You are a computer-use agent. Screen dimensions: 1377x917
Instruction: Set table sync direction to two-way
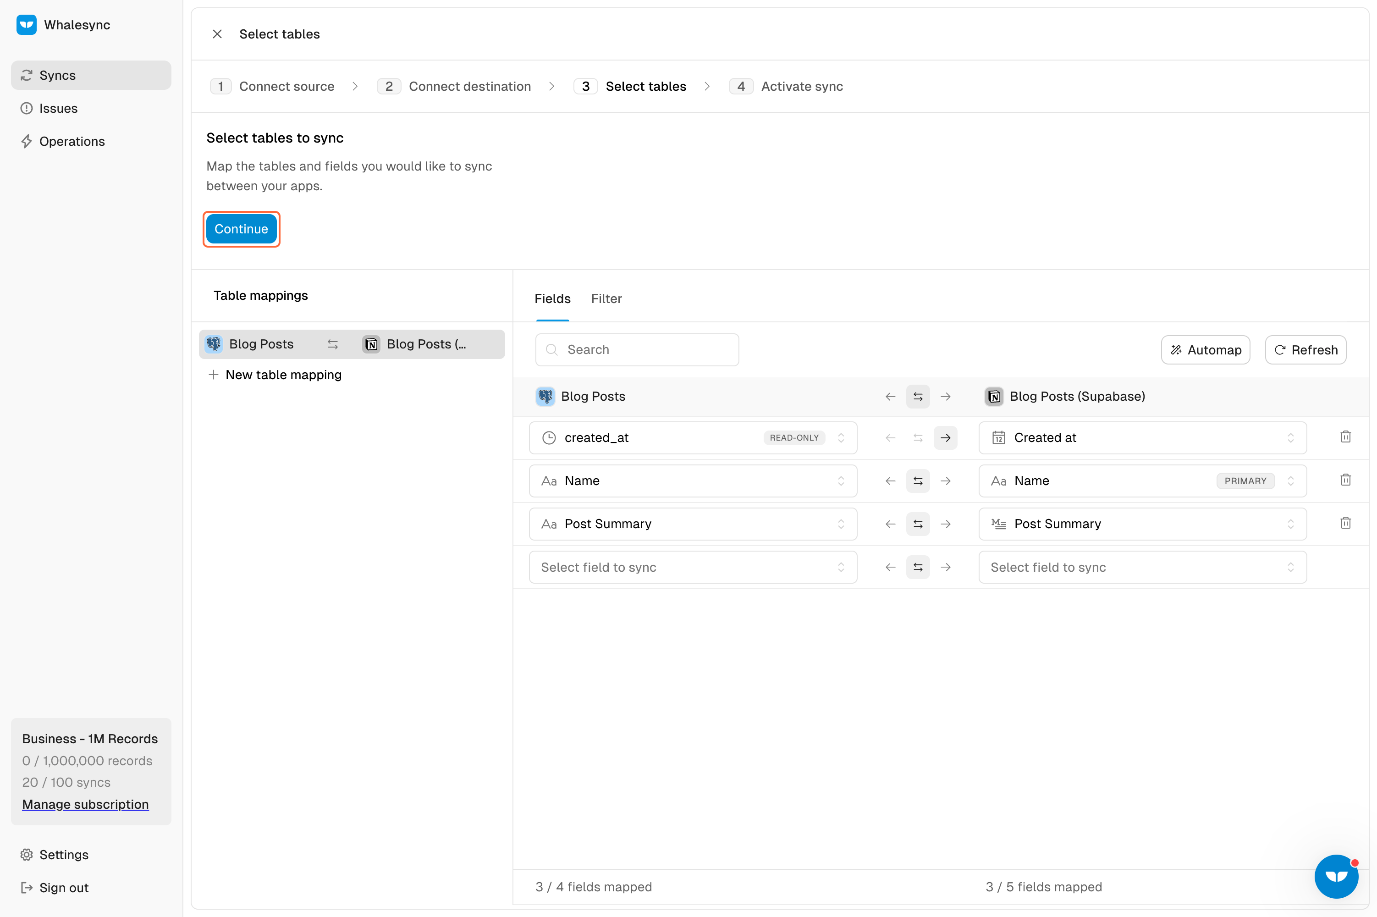pyautogui.click(x=918, y=397)
